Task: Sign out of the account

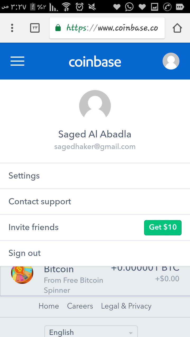Action: click(25, 253)
